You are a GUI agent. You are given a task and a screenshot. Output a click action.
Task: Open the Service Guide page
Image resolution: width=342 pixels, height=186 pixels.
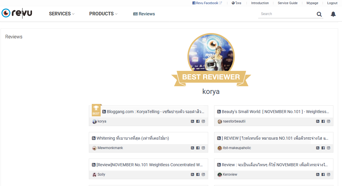[288, 3]
